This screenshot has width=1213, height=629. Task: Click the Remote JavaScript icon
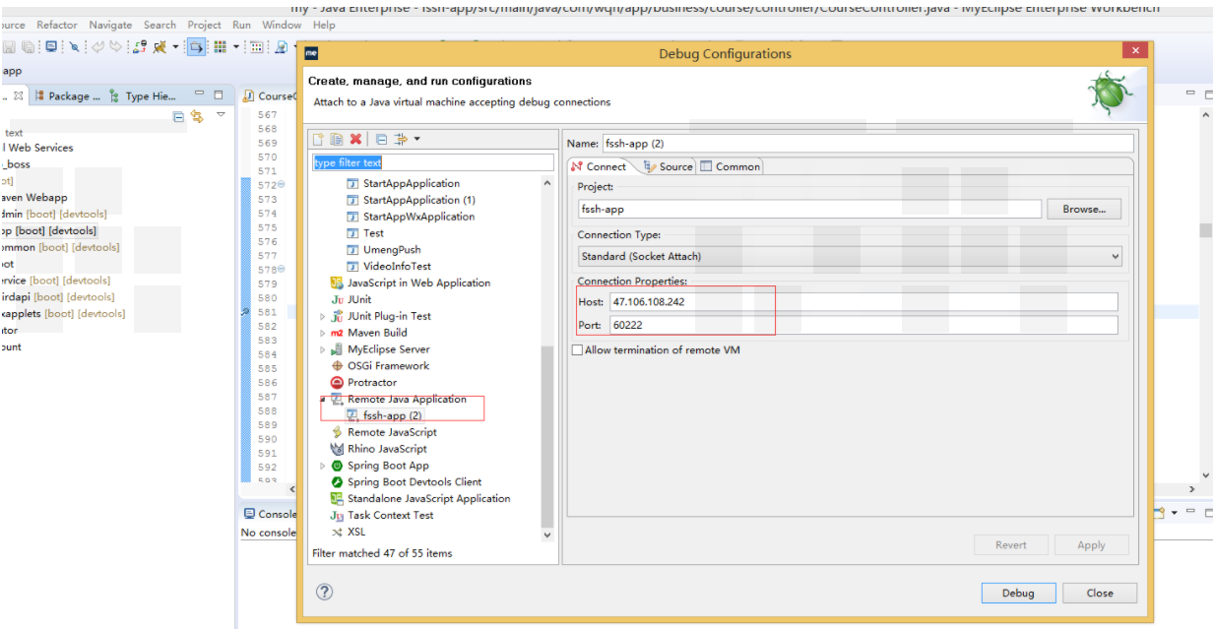pyautogui.click(x=337, y=432)
